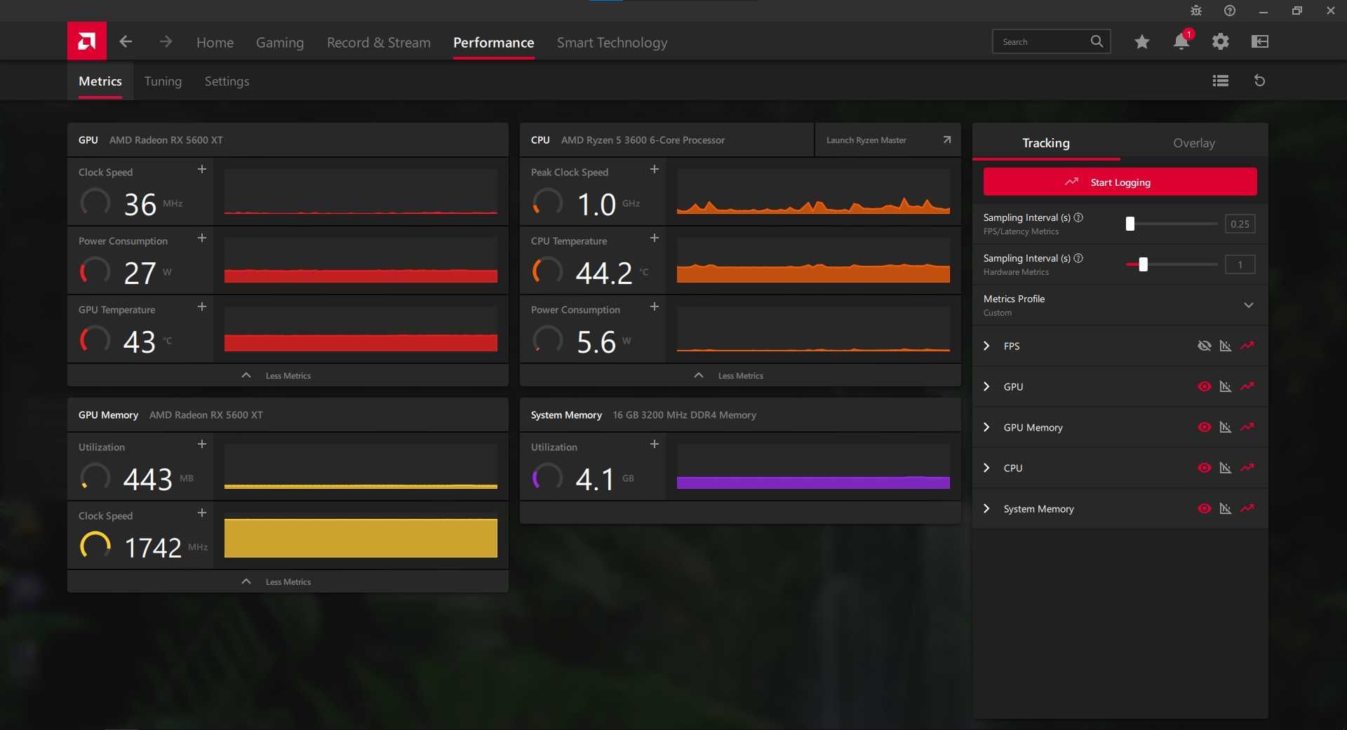This screenshot has height=730, width=1347.
Task: Add GPU Power Consumption plus icon
Action: (x=202, y=238)
